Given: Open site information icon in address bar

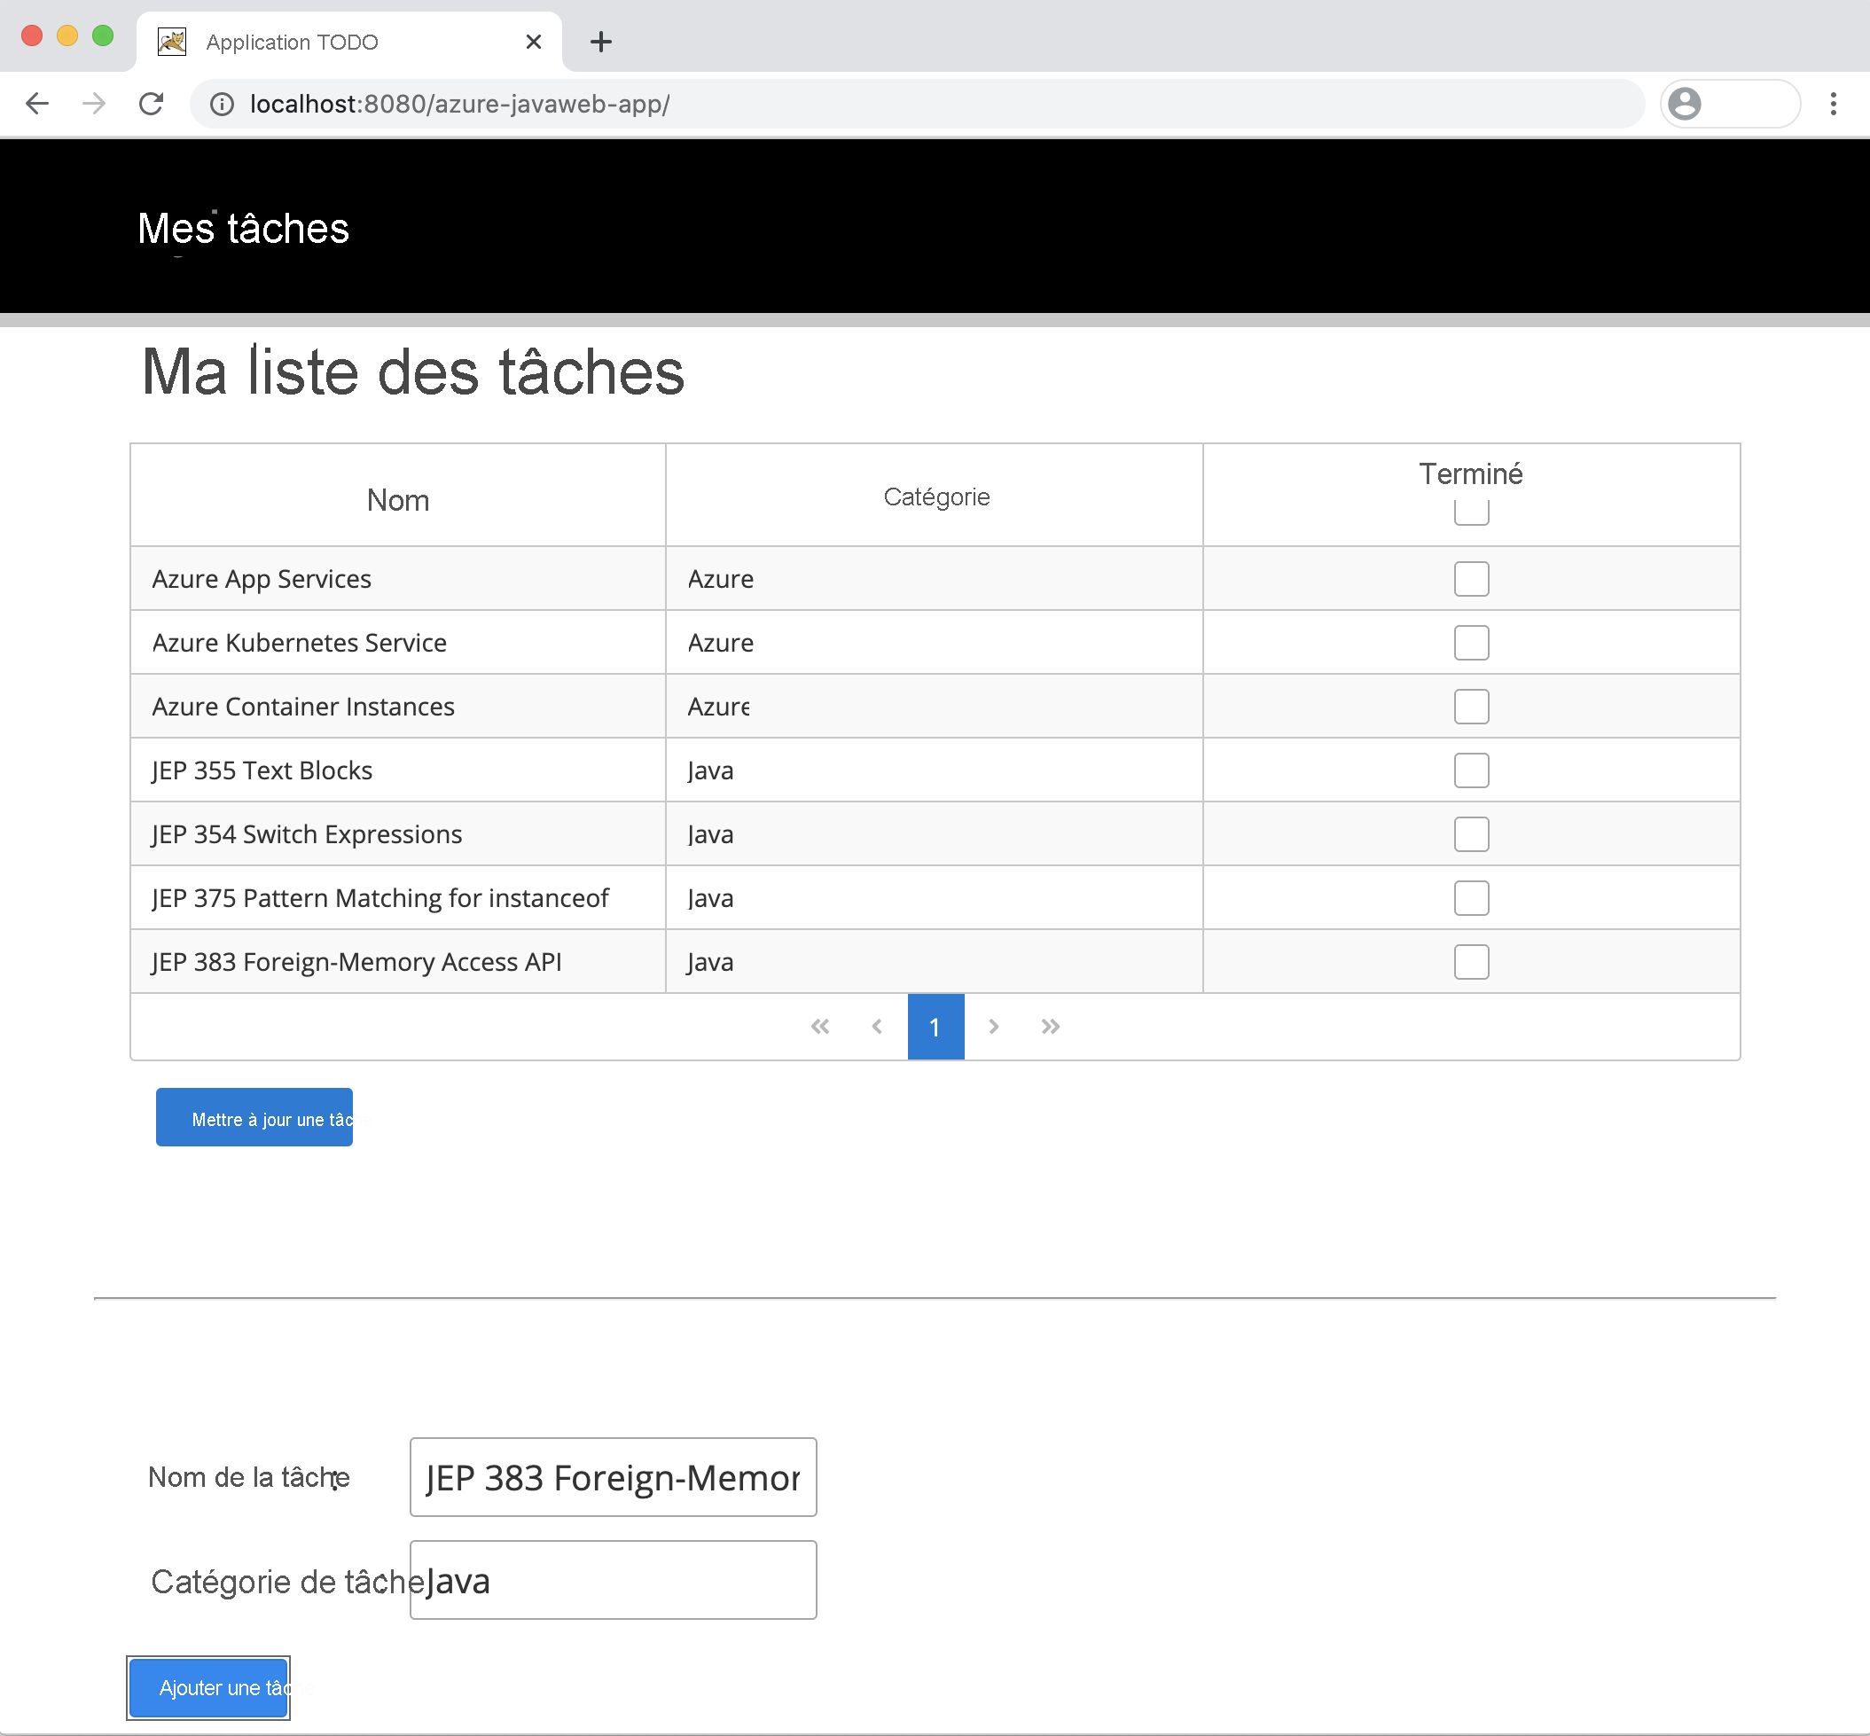Looking at the screenshot, I should (x=222, y=105).
